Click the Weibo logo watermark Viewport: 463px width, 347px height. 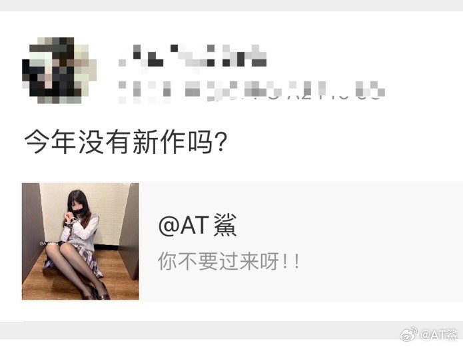click(x=408, y=334)
